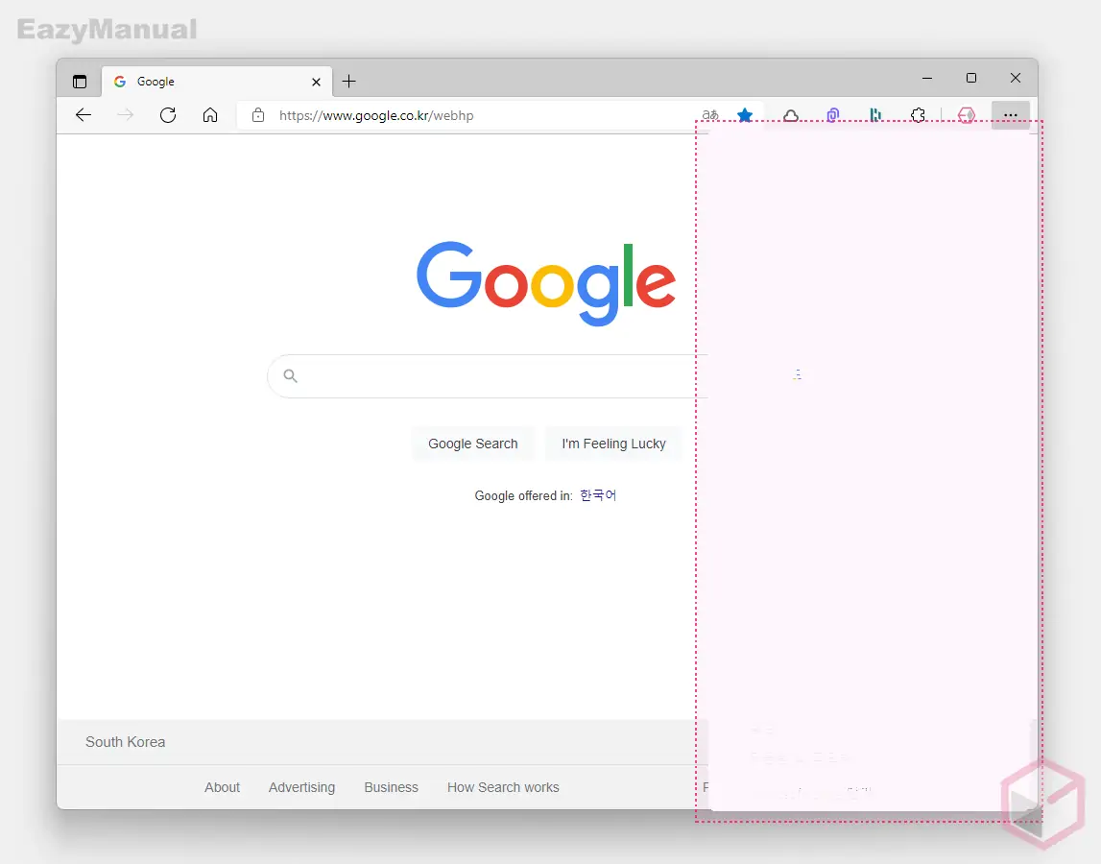Click the Google Search button
Viewport: 1101px width, 864px height.
click(473, 444)
